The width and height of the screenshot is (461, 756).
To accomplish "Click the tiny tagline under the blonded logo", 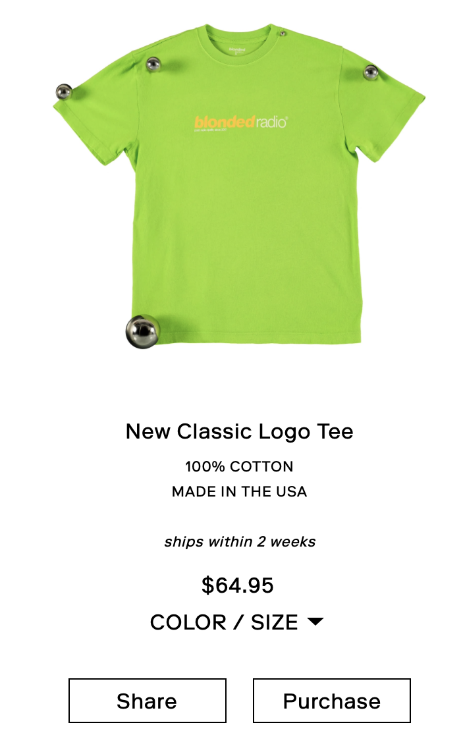I will point(210,130).
